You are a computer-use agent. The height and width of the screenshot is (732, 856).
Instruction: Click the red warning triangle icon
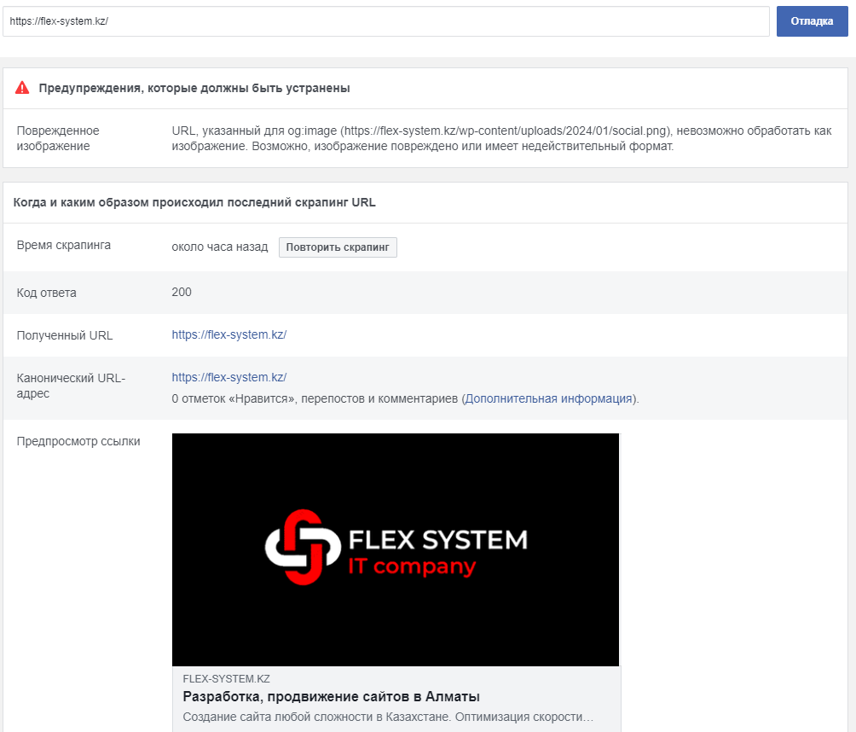[x=22, y=88]
